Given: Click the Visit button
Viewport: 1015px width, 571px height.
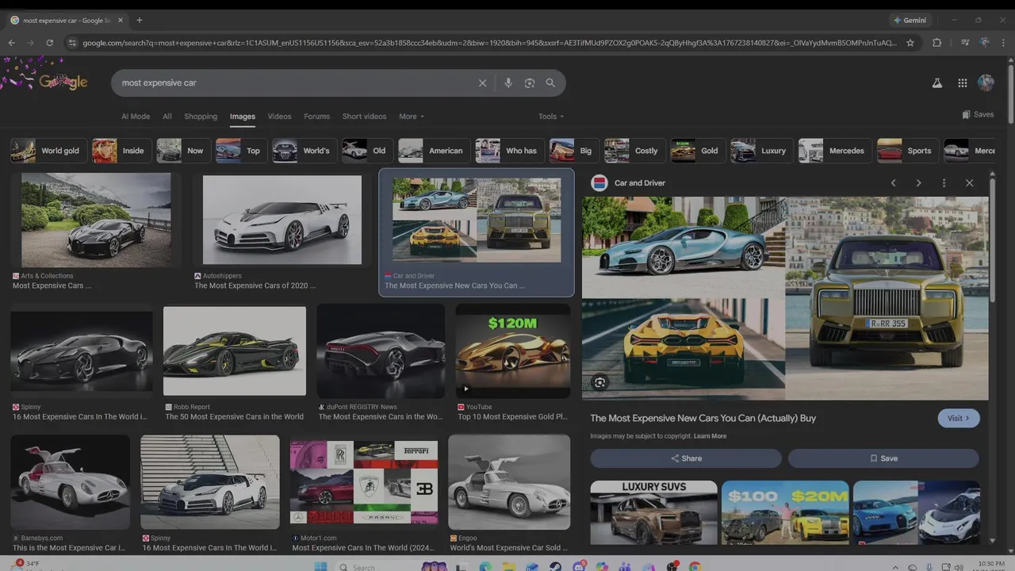Looking at the screenshot, I should click(x=959, y=418).
